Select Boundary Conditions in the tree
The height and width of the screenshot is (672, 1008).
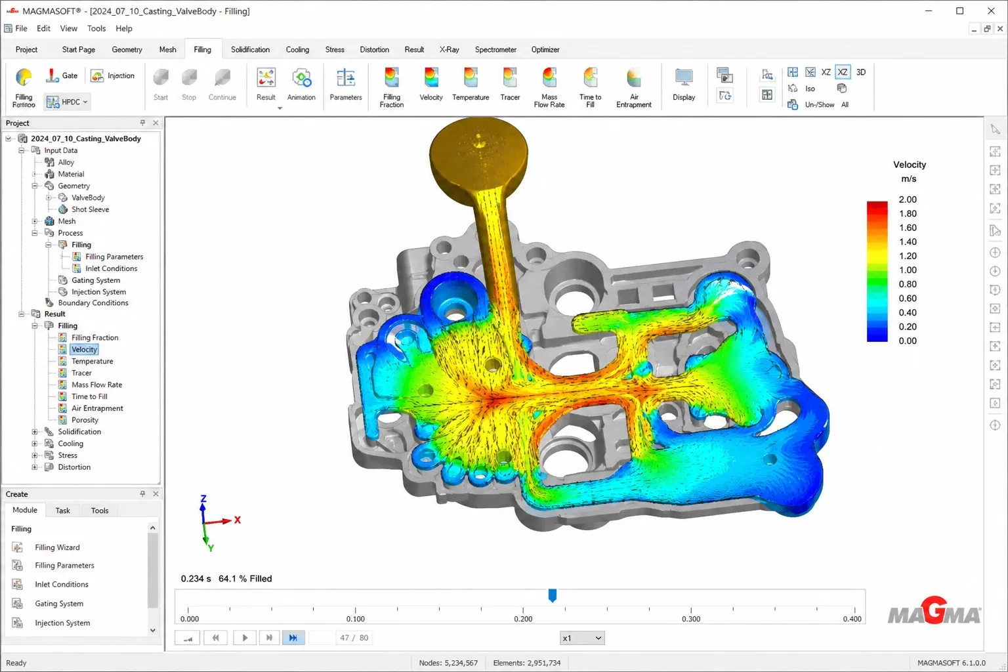coord(93,303)
